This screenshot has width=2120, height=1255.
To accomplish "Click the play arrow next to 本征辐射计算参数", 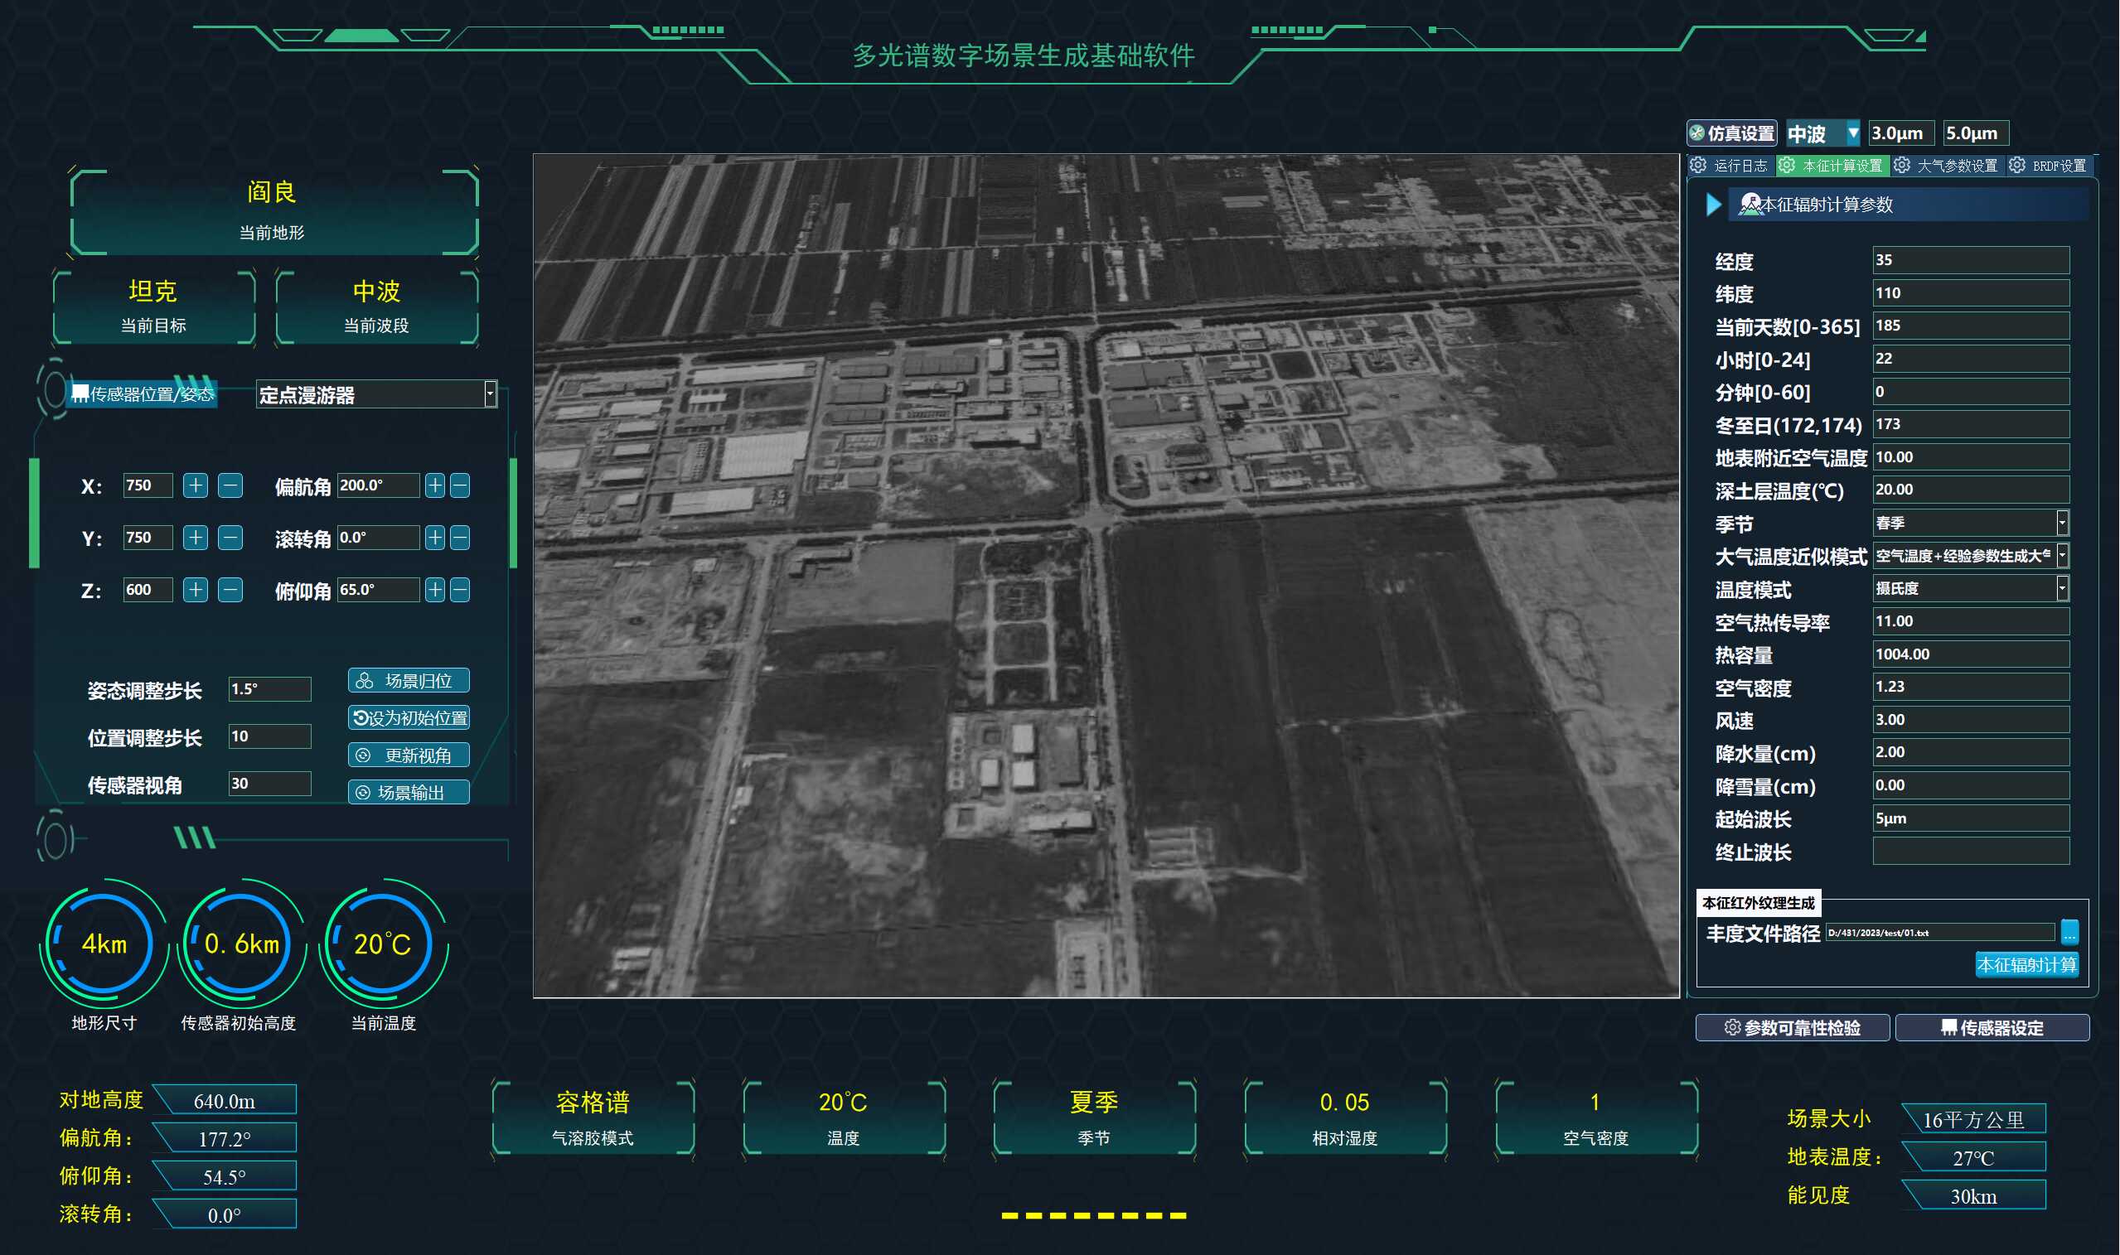I will [x=1713, y=205].
